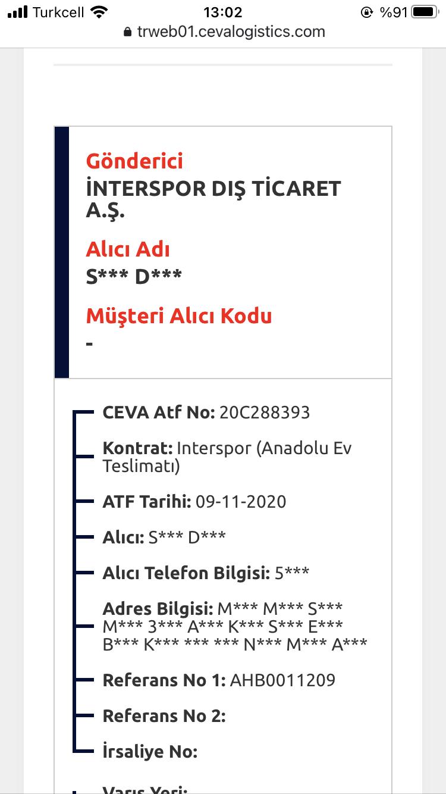Tap the orientation lock icon
Viewport: 446px width, 794px height.
[x=367, y=12]
